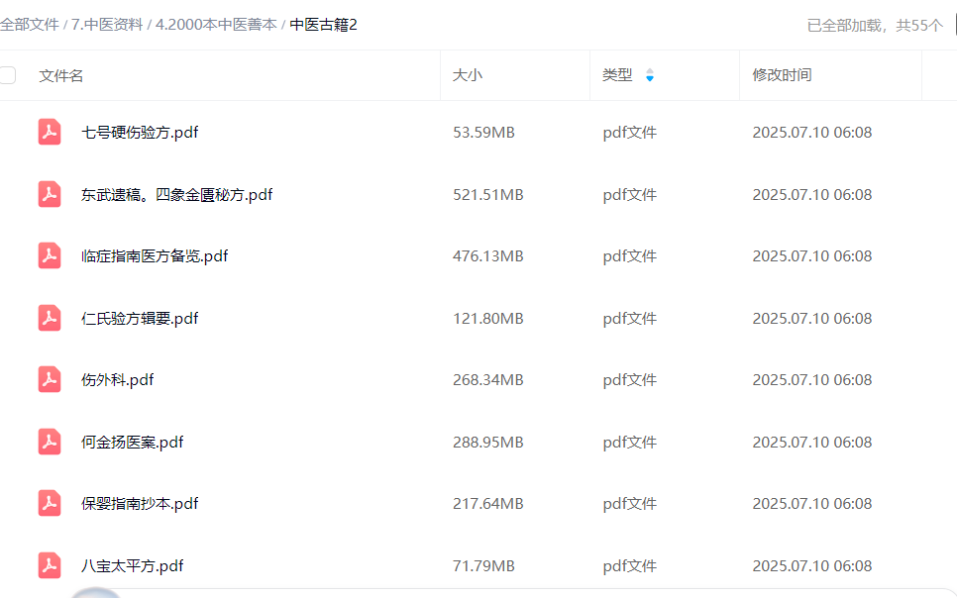The image size is (957, 598).
Task: Sort by 类型 using the arrow indicator
Action: pos(650,75)
